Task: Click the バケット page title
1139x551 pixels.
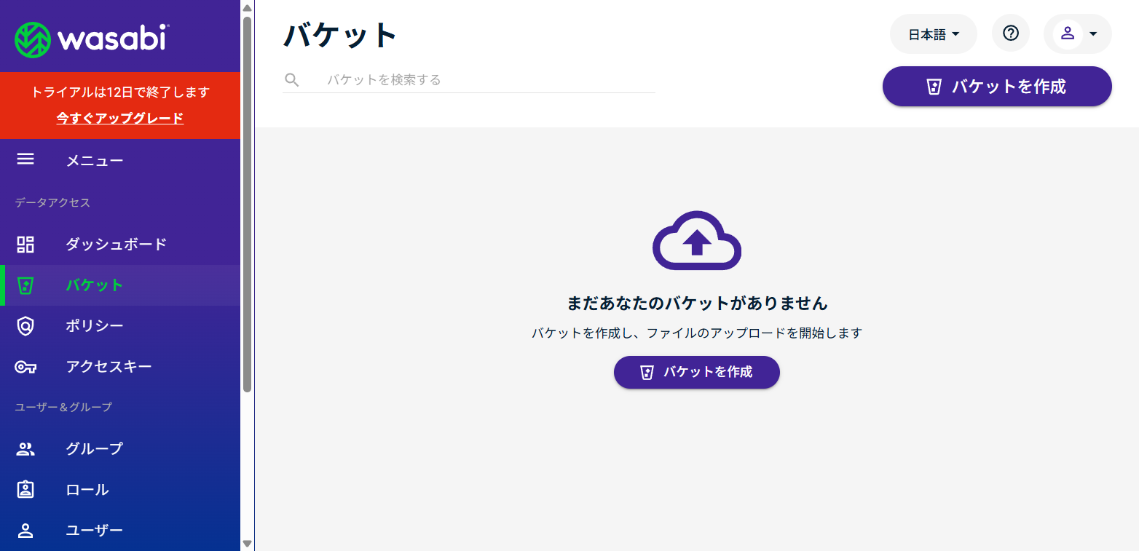Action: pos(341,35)
